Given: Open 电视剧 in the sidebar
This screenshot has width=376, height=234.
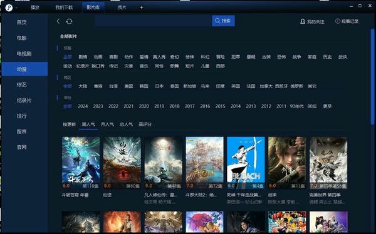Looking at the screenshot, I should pyautogui.click(x=24, y=54).
